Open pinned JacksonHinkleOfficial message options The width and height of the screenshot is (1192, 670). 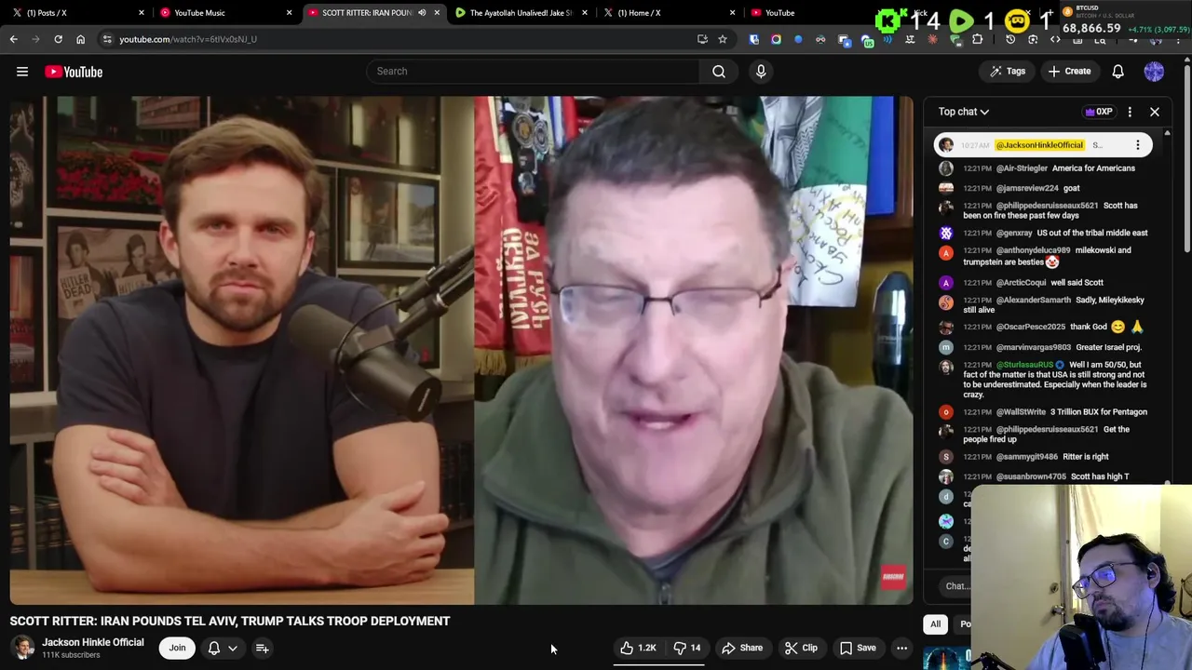1137,145
